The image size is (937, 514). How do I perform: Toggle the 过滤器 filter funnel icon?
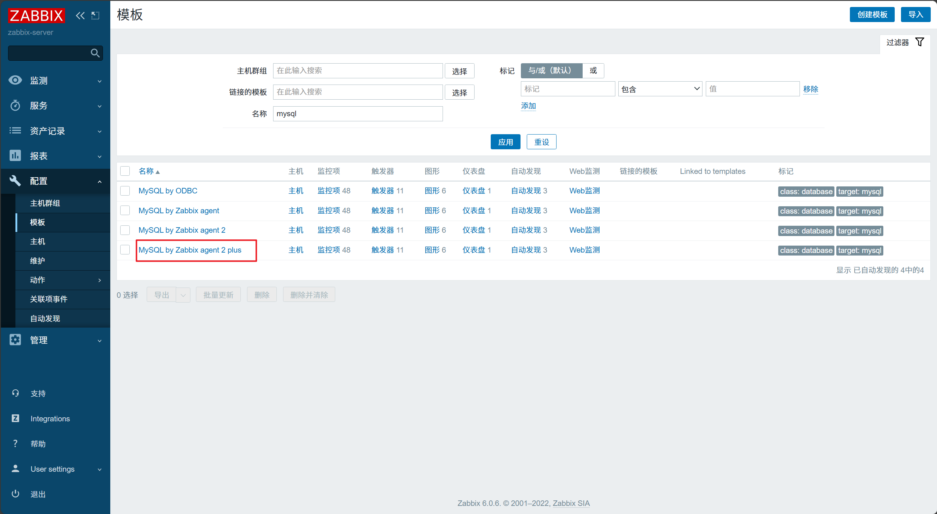click(x=919, y=42)
